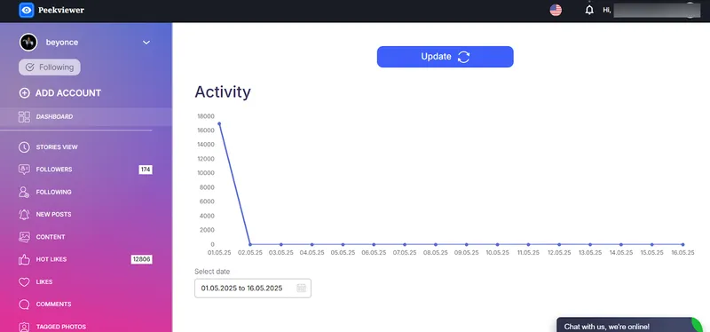Click the date range input field

tap(253, 289)
